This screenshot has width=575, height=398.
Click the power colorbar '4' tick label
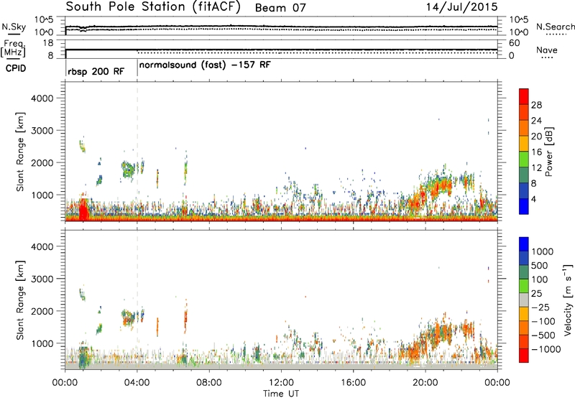533,199
